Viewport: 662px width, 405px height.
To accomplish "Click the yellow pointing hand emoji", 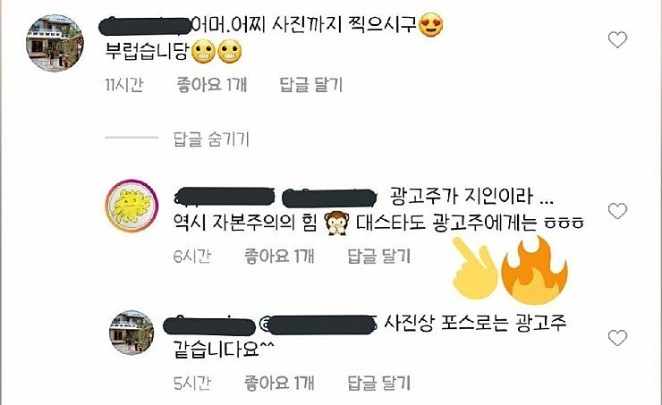I will pyautogui.click(x=474, y=269).
